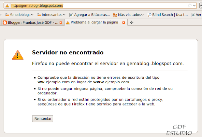This screenshot has width=202, height=137.
Task: Close the Problema al cargar la página tab
Action: click(x=124, y=22)
